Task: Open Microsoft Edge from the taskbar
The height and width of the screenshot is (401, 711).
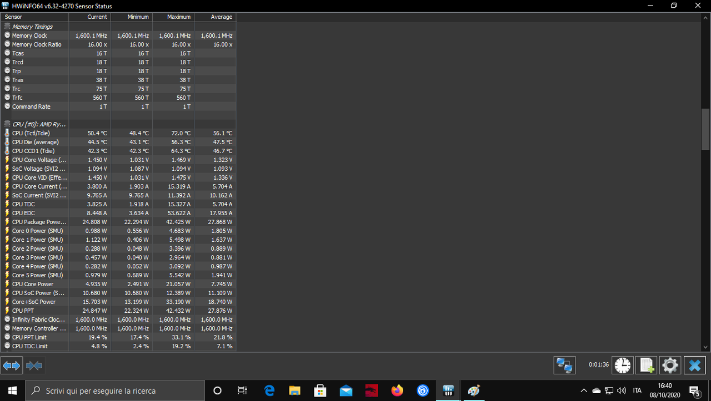Action: click(x=269, y=390)
